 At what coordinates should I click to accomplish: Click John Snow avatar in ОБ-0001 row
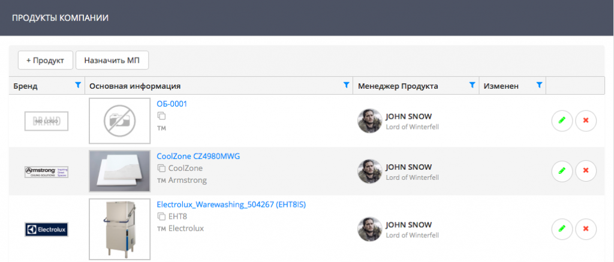369,121
